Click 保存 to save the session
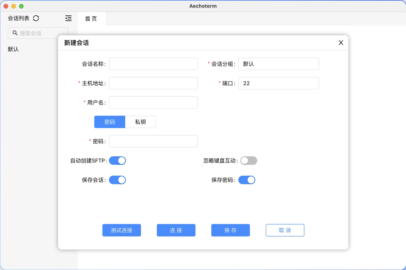 click(x=230, y=230)
